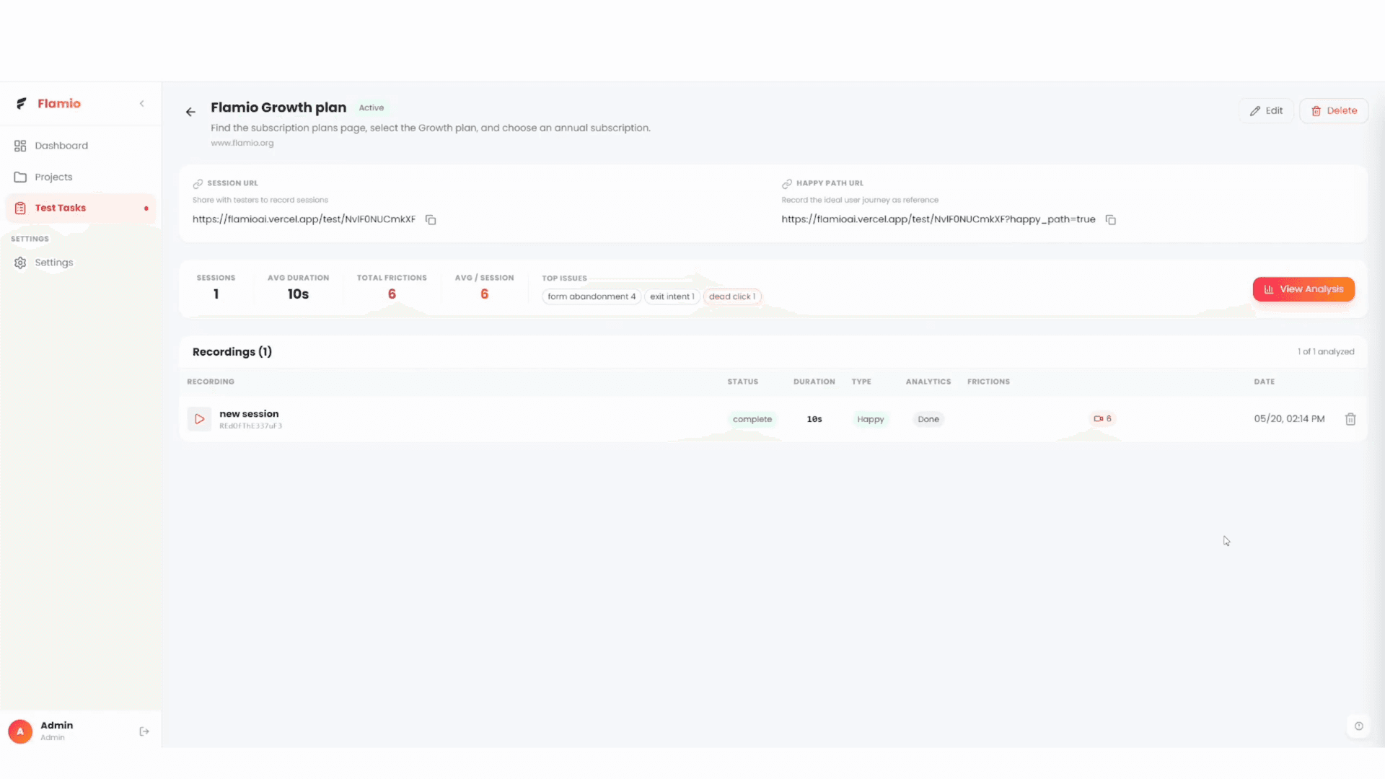
Task: Click the Delete button
Action: 1334,110
